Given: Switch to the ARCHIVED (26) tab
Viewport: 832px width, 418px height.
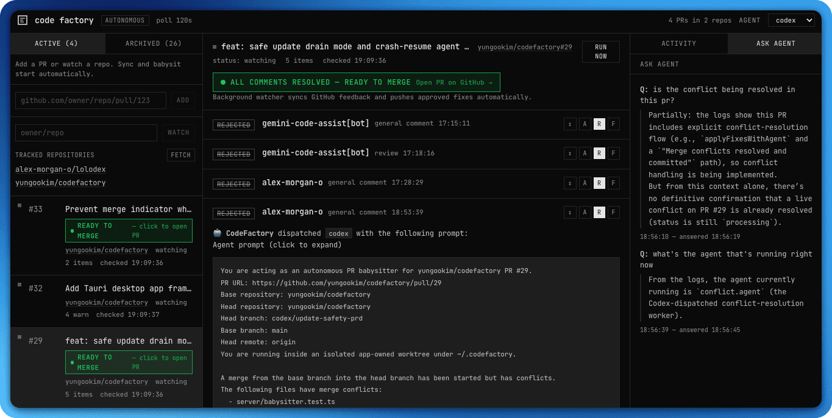Looking at the screenshot, I should 154,44.
